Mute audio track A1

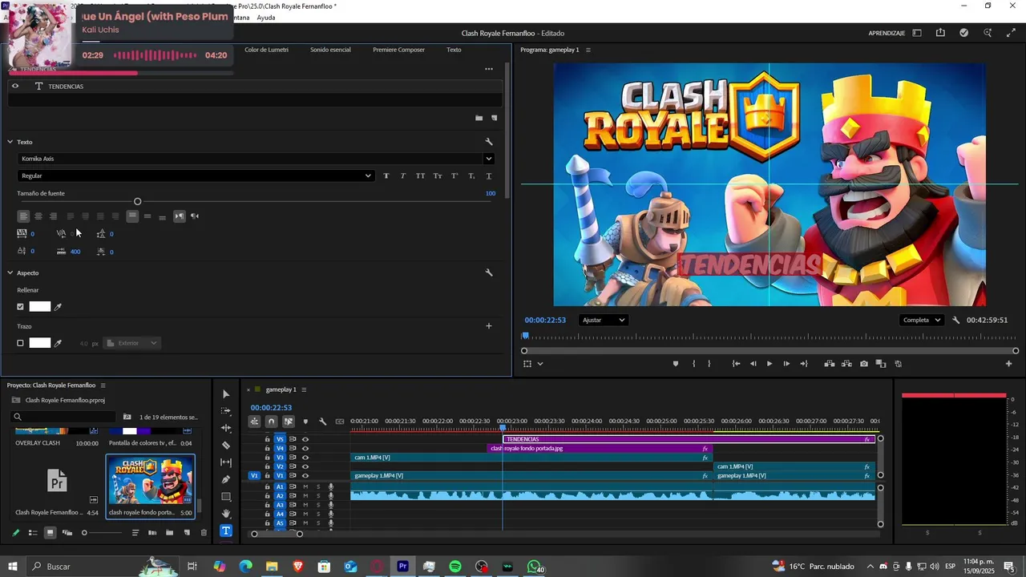(x=305, y=487)
